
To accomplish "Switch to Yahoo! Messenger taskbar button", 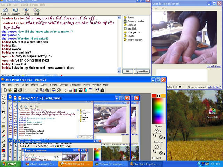I will [x=40, y=164].
